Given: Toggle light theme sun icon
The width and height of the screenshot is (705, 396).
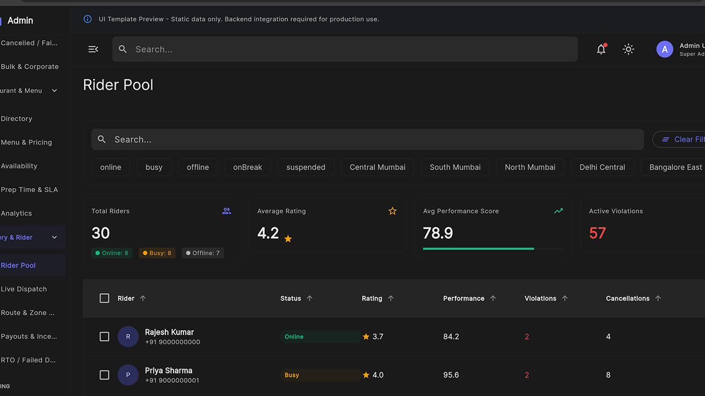Looking at the screenshot, I should point(628,50).
